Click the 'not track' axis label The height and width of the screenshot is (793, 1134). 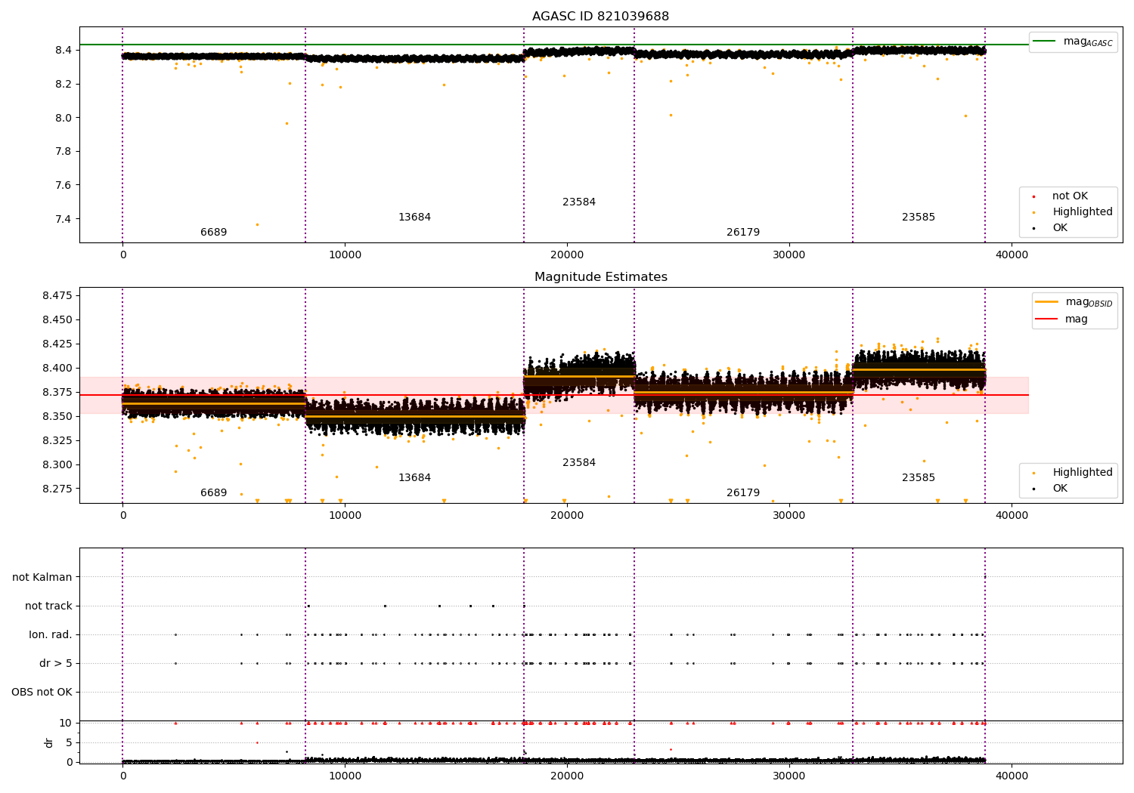pos(48,606)
